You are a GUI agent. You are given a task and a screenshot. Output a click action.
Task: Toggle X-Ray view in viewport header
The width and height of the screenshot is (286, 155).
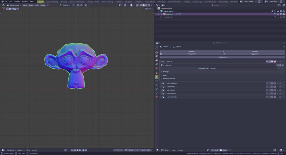(137, 5)
